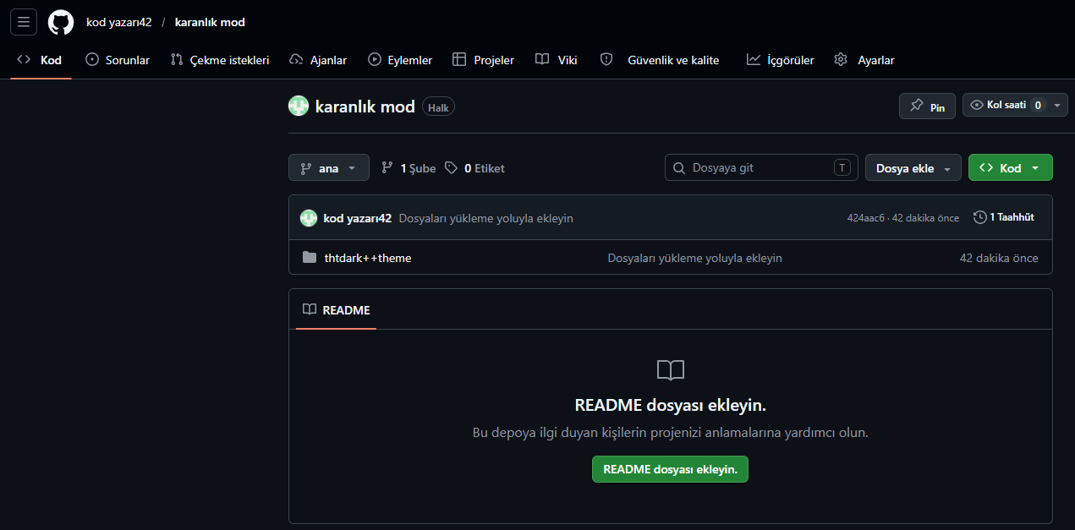This screenshot has height=530, width=1075.
Task: Click the Halk visibility label
Action: click(x=438, y=107)
